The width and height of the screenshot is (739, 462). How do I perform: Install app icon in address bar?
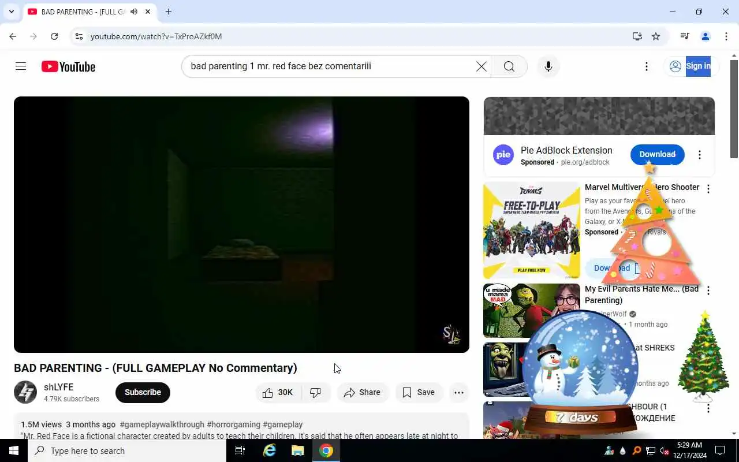pyautogui.click(x=637, y=36)
